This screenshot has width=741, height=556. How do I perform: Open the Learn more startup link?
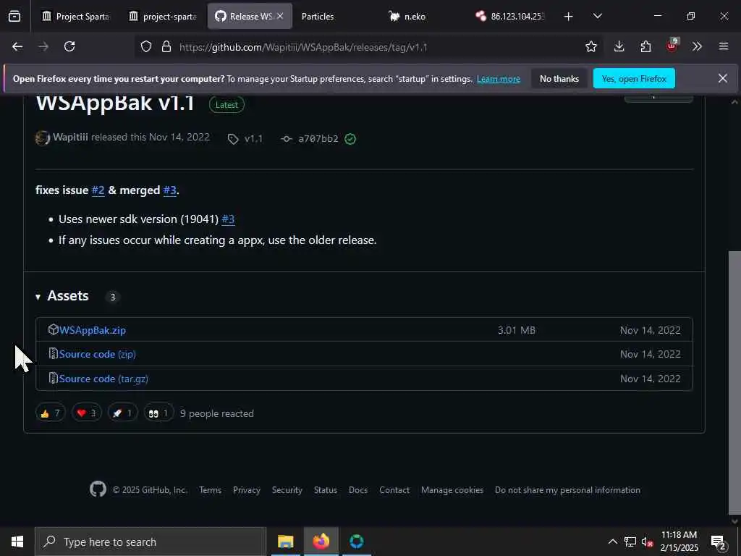[498, 79]
